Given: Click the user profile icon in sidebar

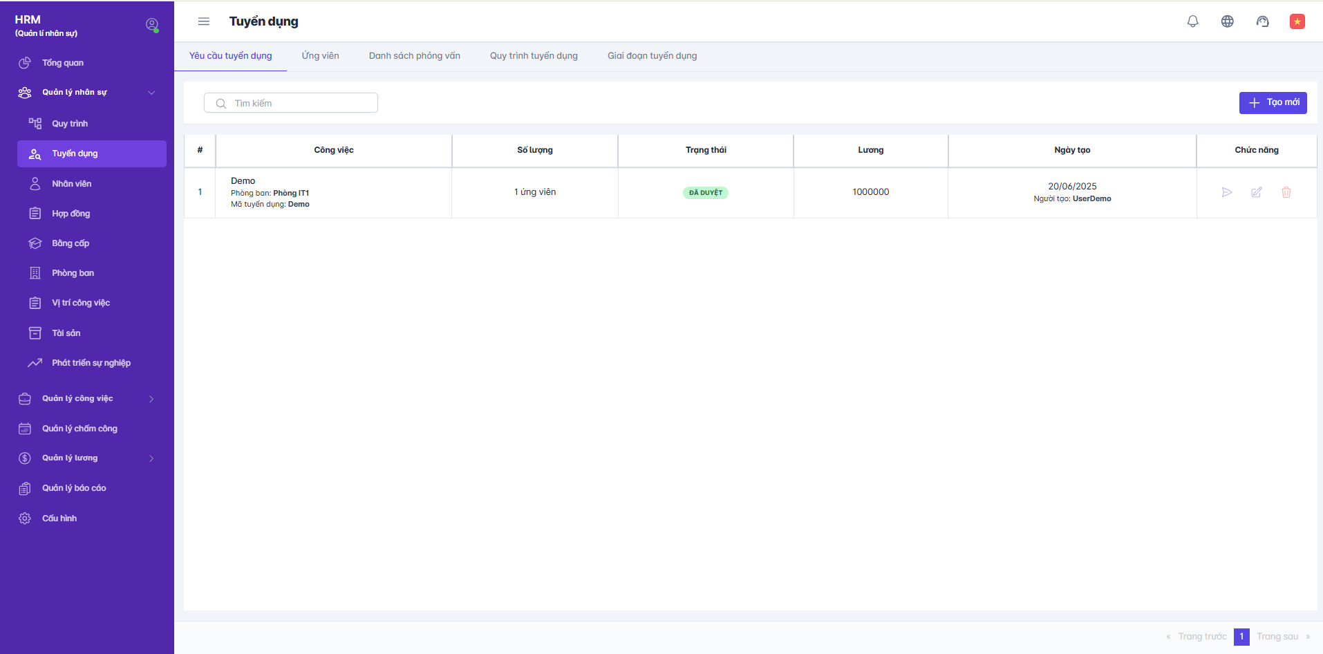Looking at the screenshot, I should (x=152, y=25).
